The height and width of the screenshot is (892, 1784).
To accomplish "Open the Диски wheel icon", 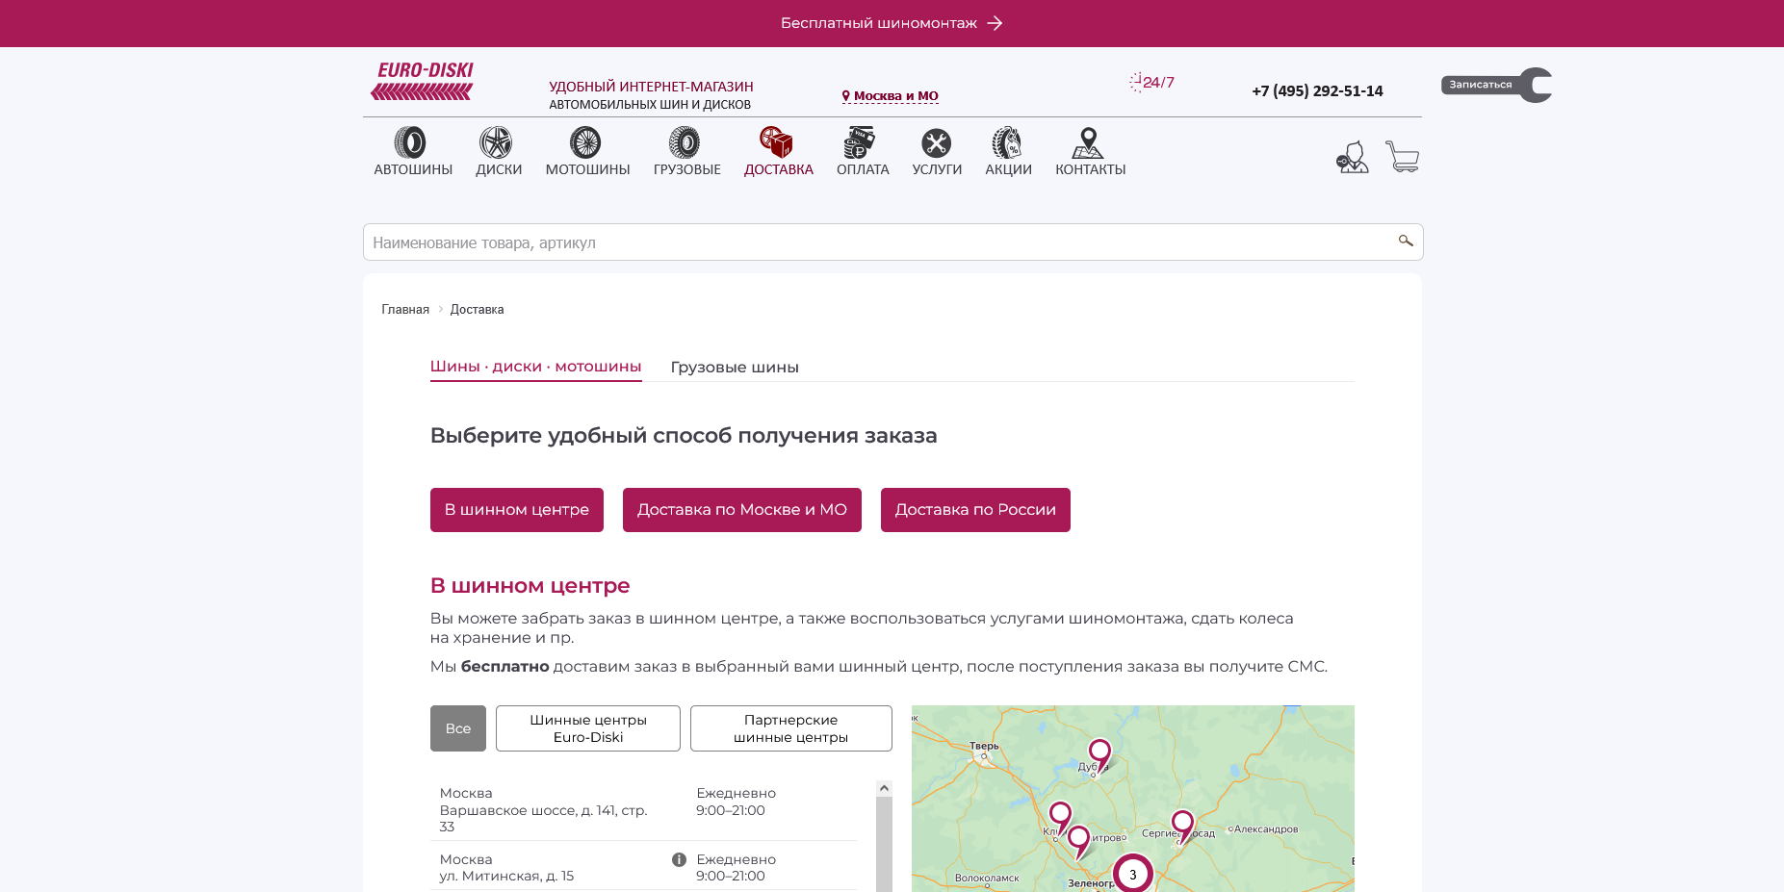I will tap(496, 142).
